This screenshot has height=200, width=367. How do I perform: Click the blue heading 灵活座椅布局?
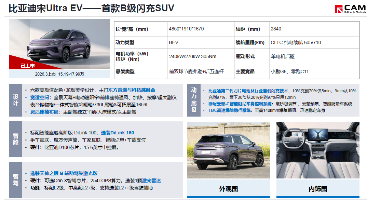click(44, 112)
